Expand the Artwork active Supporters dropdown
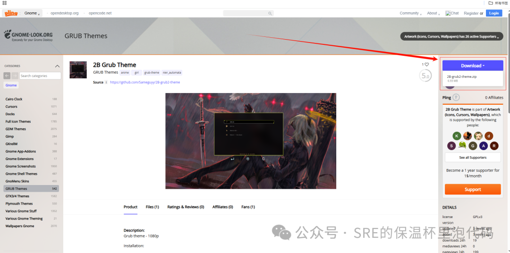The image size is (510, 253). click(451, 36)
